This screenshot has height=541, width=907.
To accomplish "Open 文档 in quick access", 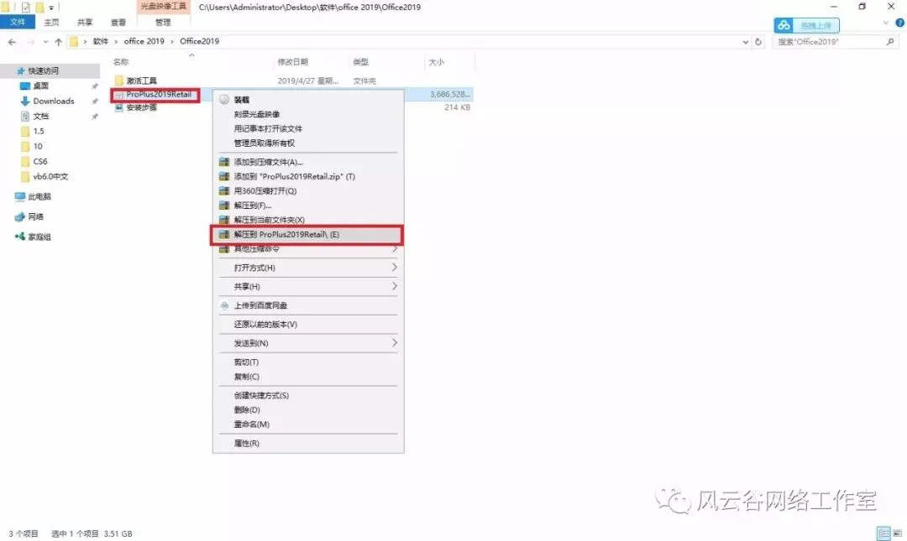I will [40, 117].
